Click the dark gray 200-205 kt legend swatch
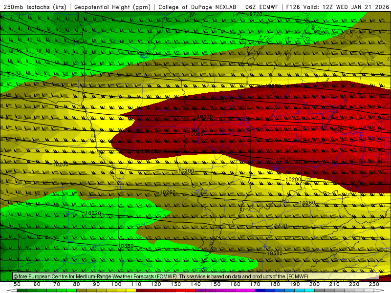 coord(320,291)
